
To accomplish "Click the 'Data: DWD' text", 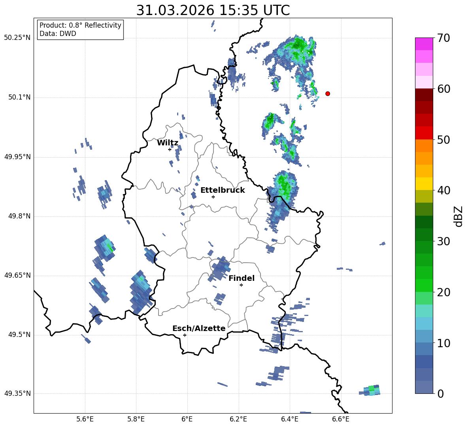I will pyautogui.click(x=58, y=34).
